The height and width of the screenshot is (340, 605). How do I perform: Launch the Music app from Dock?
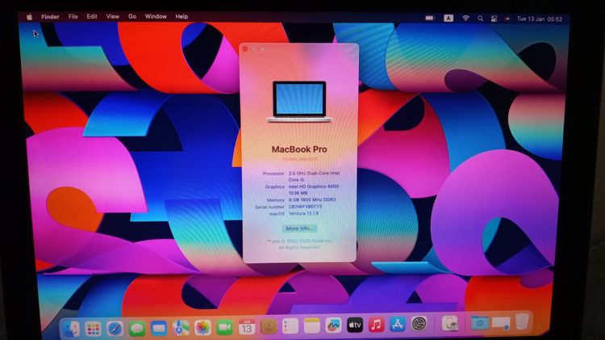point(376,325)
